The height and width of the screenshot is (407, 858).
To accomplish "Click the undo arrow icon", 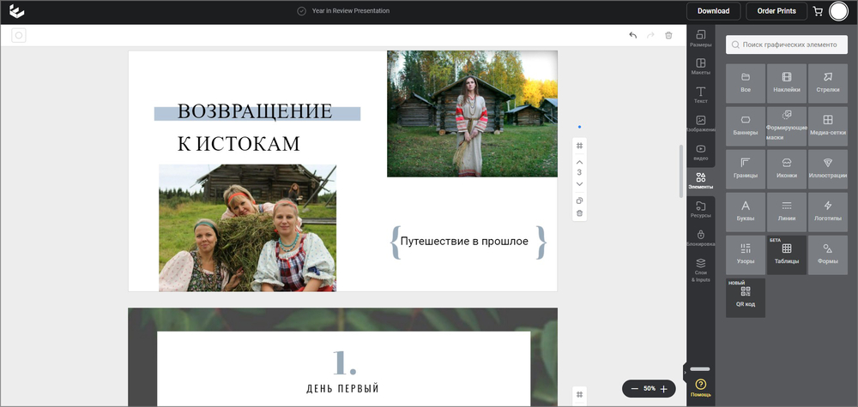I will (x=632, y=35).
